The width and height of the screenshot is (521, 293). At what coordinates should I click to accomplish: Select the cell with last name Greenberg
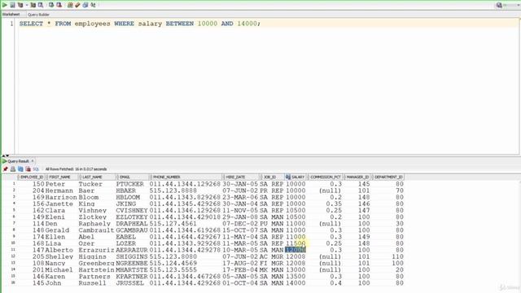(x=96, y=263)
